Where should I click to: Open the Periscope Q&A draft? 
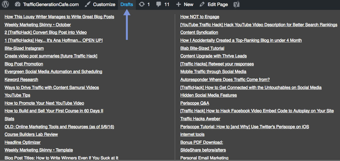coord(195,103)
